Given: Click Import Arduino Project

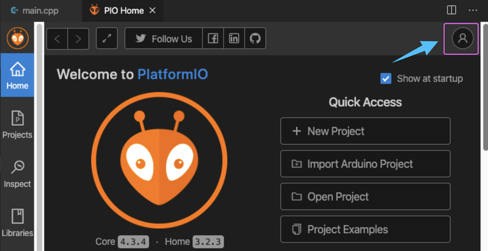Looking at the screenshot, I should point(365,164).
